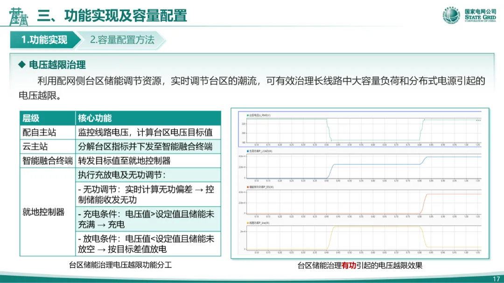Click the U_RMS voltage chart plot
The height and width of the screenshot is (283, 504).
coord(364,130)
